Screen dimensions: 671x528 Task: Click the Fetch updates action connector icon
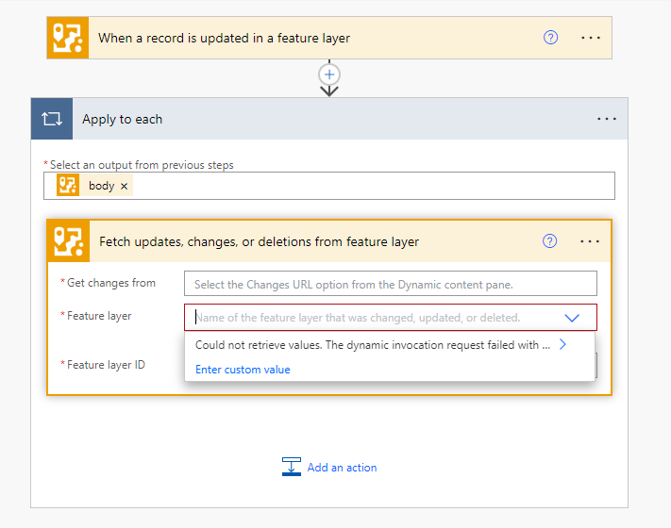click(x=68, y=241)
